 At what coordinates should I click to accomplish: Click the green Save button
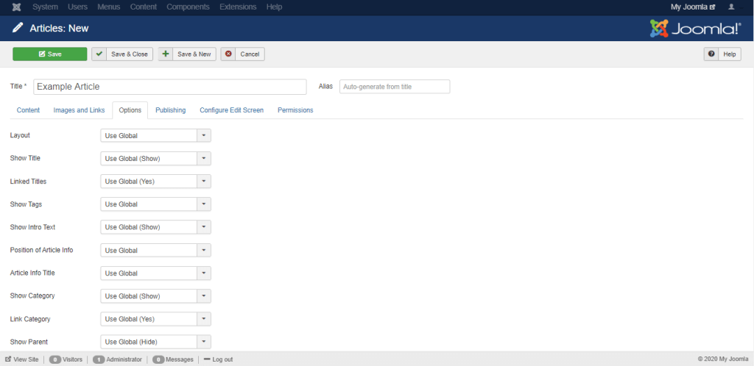tap(50, 54)
